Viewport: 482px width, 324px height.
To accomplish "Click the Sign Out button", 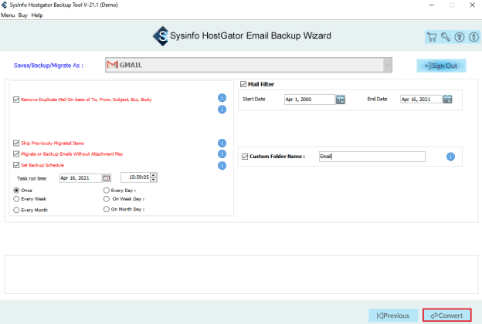I will pyautogui.click(x=441, y=66).
